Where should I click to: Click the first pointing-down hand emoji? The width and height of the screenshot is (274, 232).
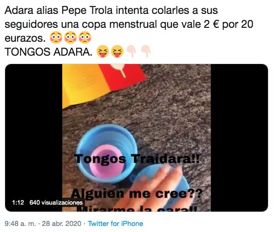click(131, 51)
